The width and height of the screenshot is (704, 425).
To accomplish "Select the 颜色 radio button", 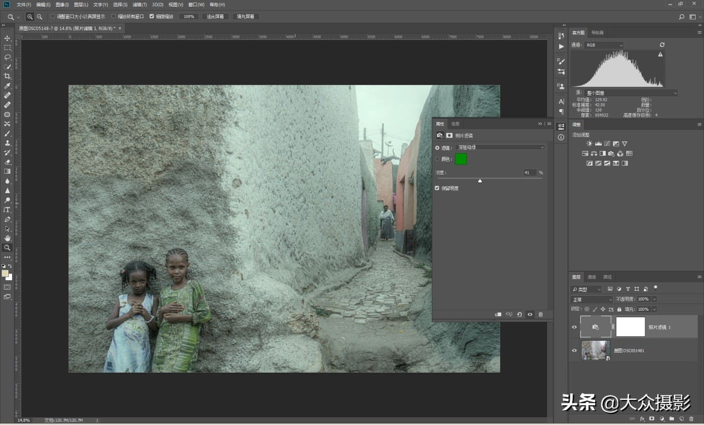I will click(x=438, y=159).
